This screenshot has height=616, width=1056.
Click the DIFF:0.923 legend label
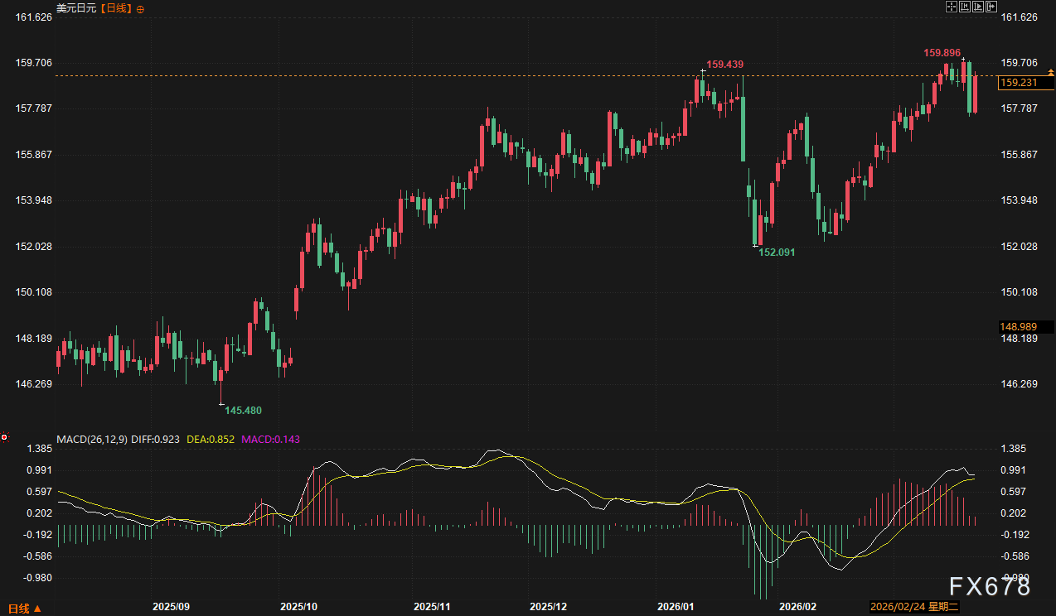155,438
